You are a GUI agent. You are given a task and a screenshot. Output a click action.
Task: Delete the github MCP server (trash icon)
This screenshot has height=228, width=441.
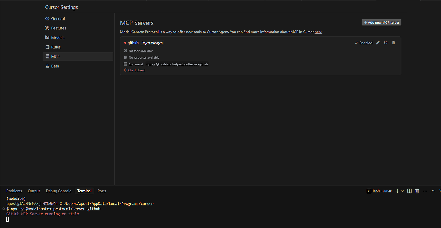(x=393, y=43)
